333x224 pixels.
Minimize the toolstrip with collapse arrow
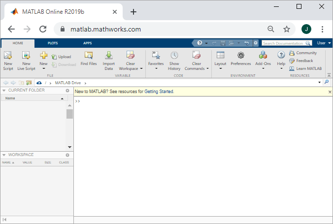(329, 75)
